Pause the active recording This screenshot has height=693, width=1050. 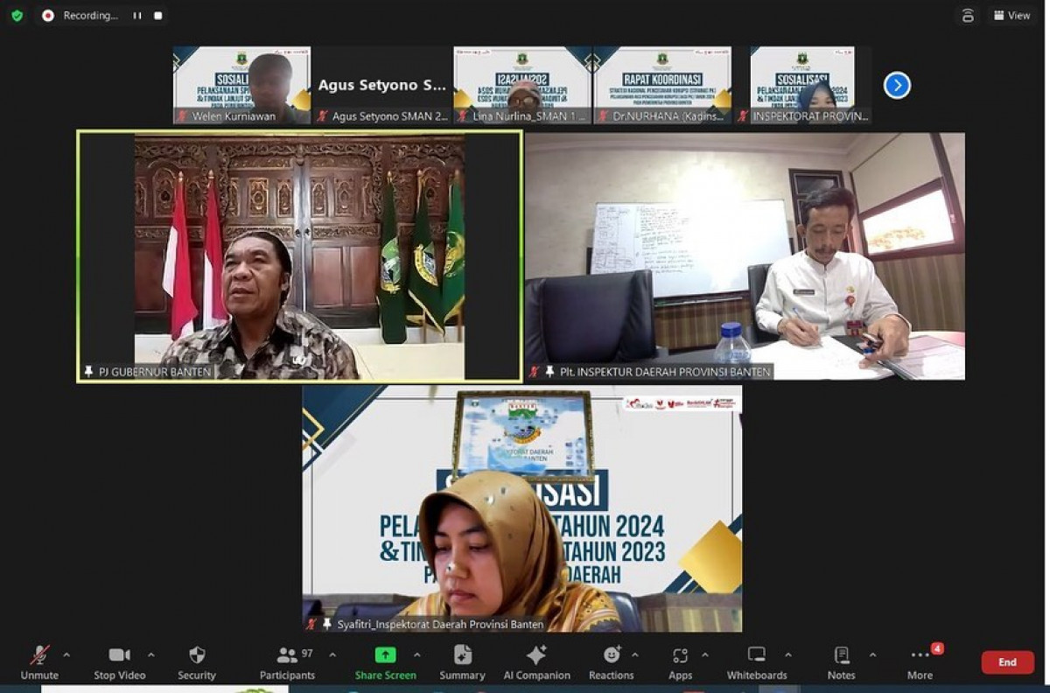point(136,15)
